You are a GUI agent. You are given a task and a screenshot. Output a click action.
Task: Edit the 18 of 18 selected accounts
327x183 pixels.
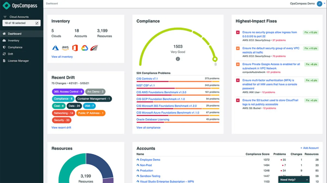coord(37,23)
